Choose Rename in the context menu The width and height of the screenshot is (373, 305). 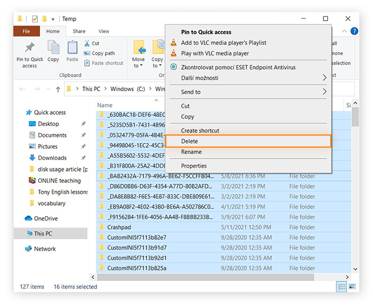click(248, 152)
